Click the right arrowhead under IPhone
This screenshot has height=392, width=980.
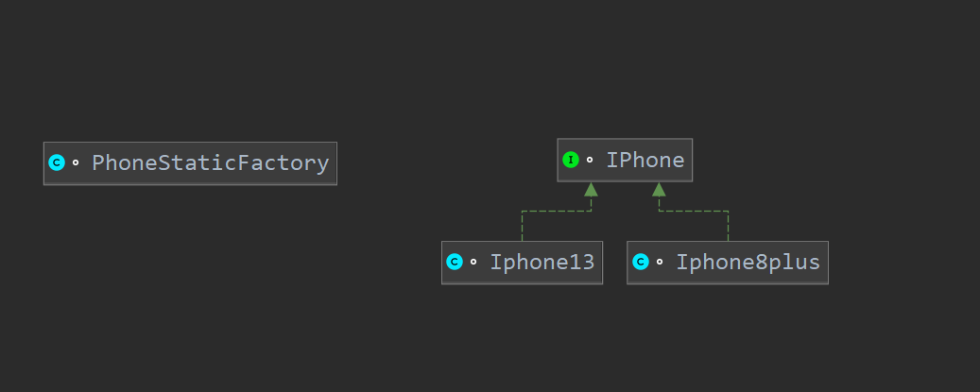[659, 189]
